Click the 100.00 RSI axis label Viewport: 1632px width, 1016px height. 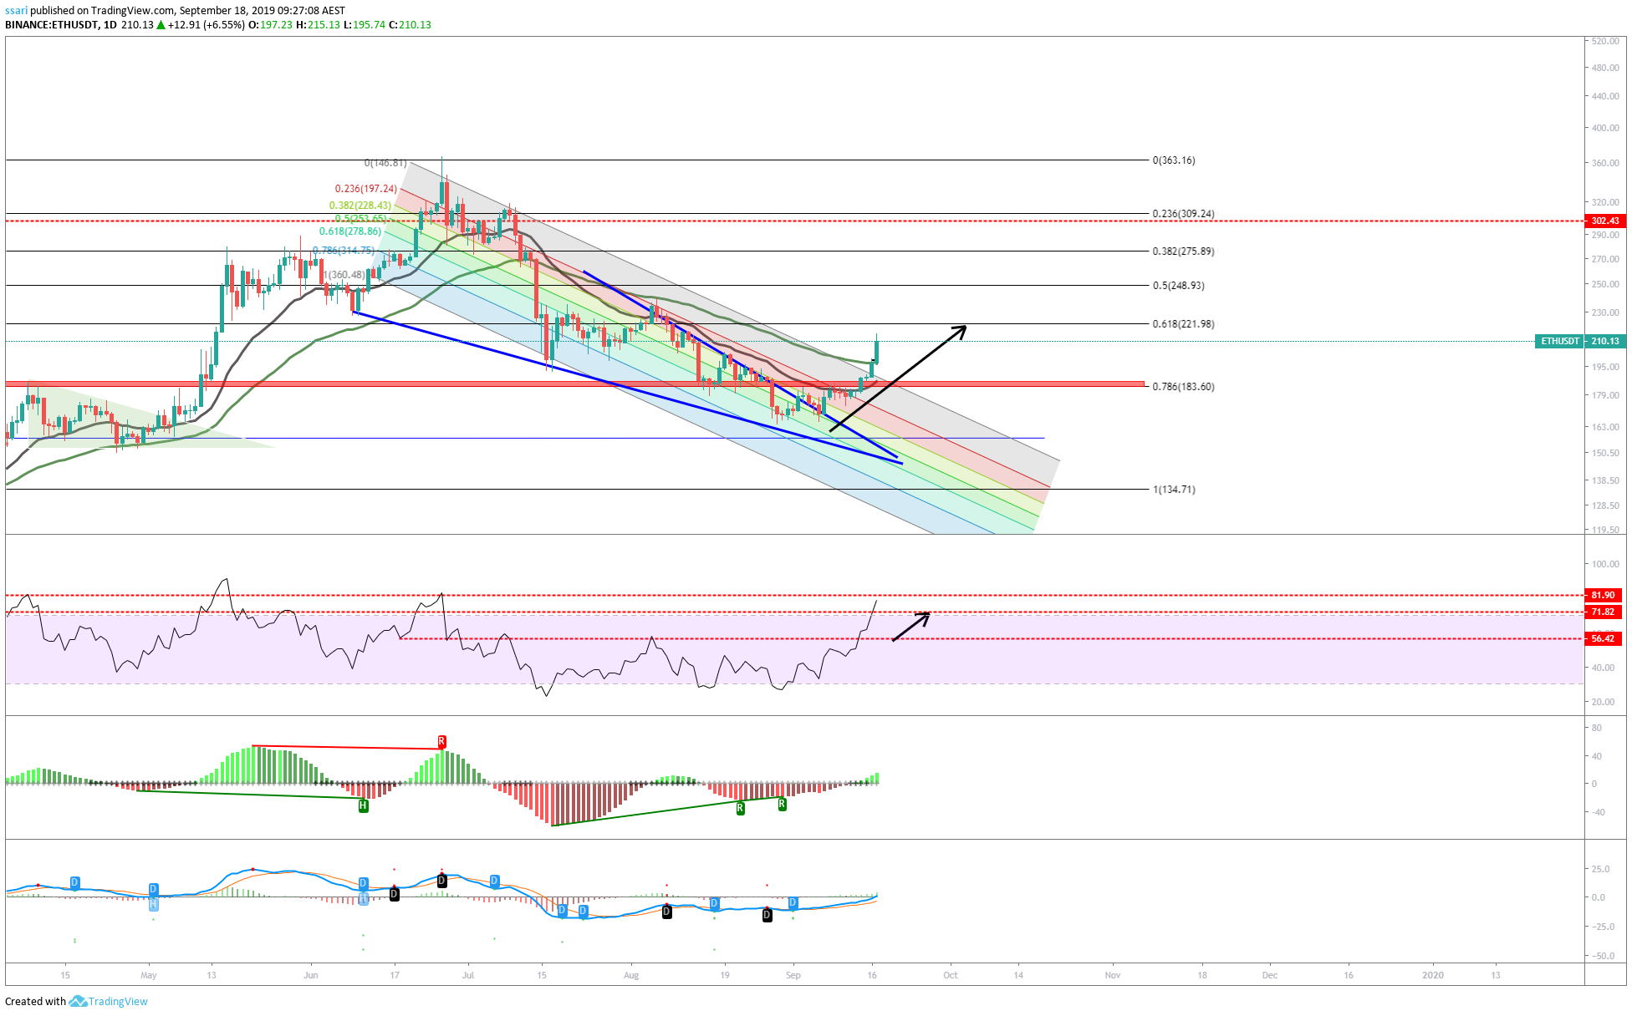pos(1605,564)
